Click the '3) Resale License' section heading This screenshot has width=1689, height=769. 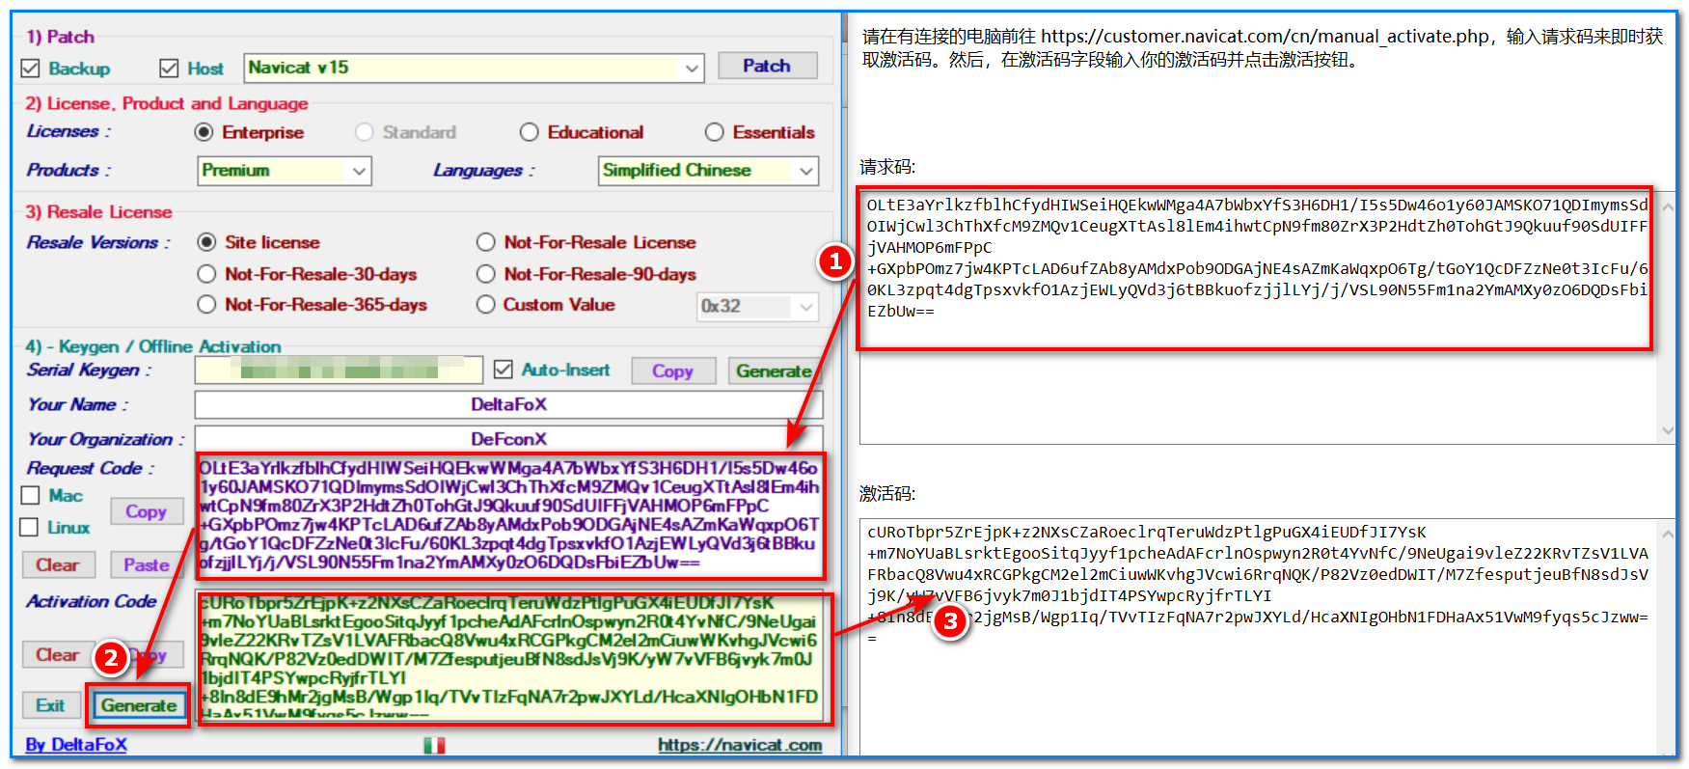(x=99, y=212)
